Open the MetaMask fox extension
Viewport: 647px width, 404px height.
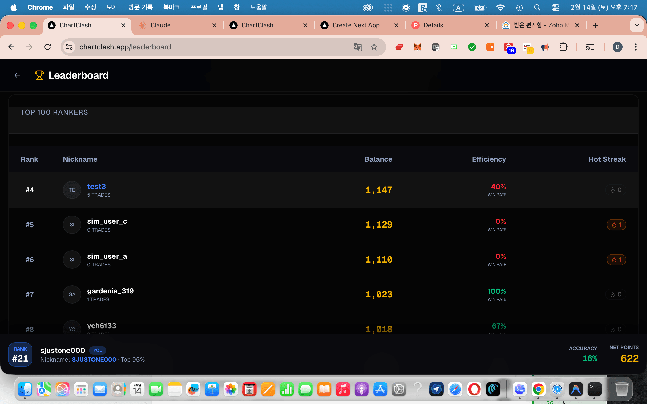418,47
